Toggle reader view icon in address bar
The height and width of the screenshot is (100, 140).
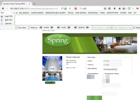[62, 9]
